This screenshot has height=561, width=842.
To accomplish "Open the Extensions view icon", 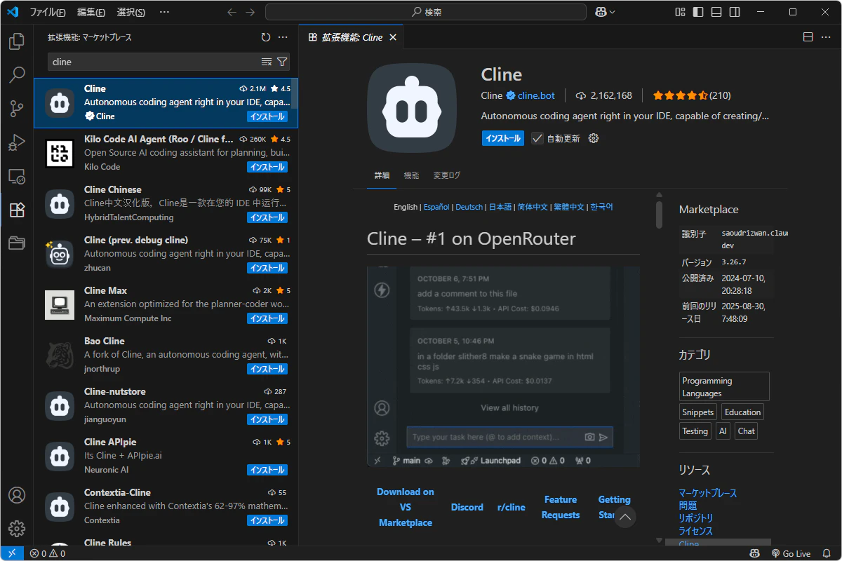I will point(17,210).
